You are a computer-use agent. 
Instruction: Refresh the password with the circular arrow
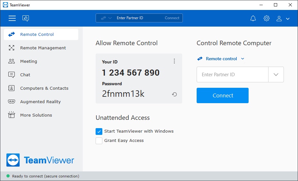174,94
